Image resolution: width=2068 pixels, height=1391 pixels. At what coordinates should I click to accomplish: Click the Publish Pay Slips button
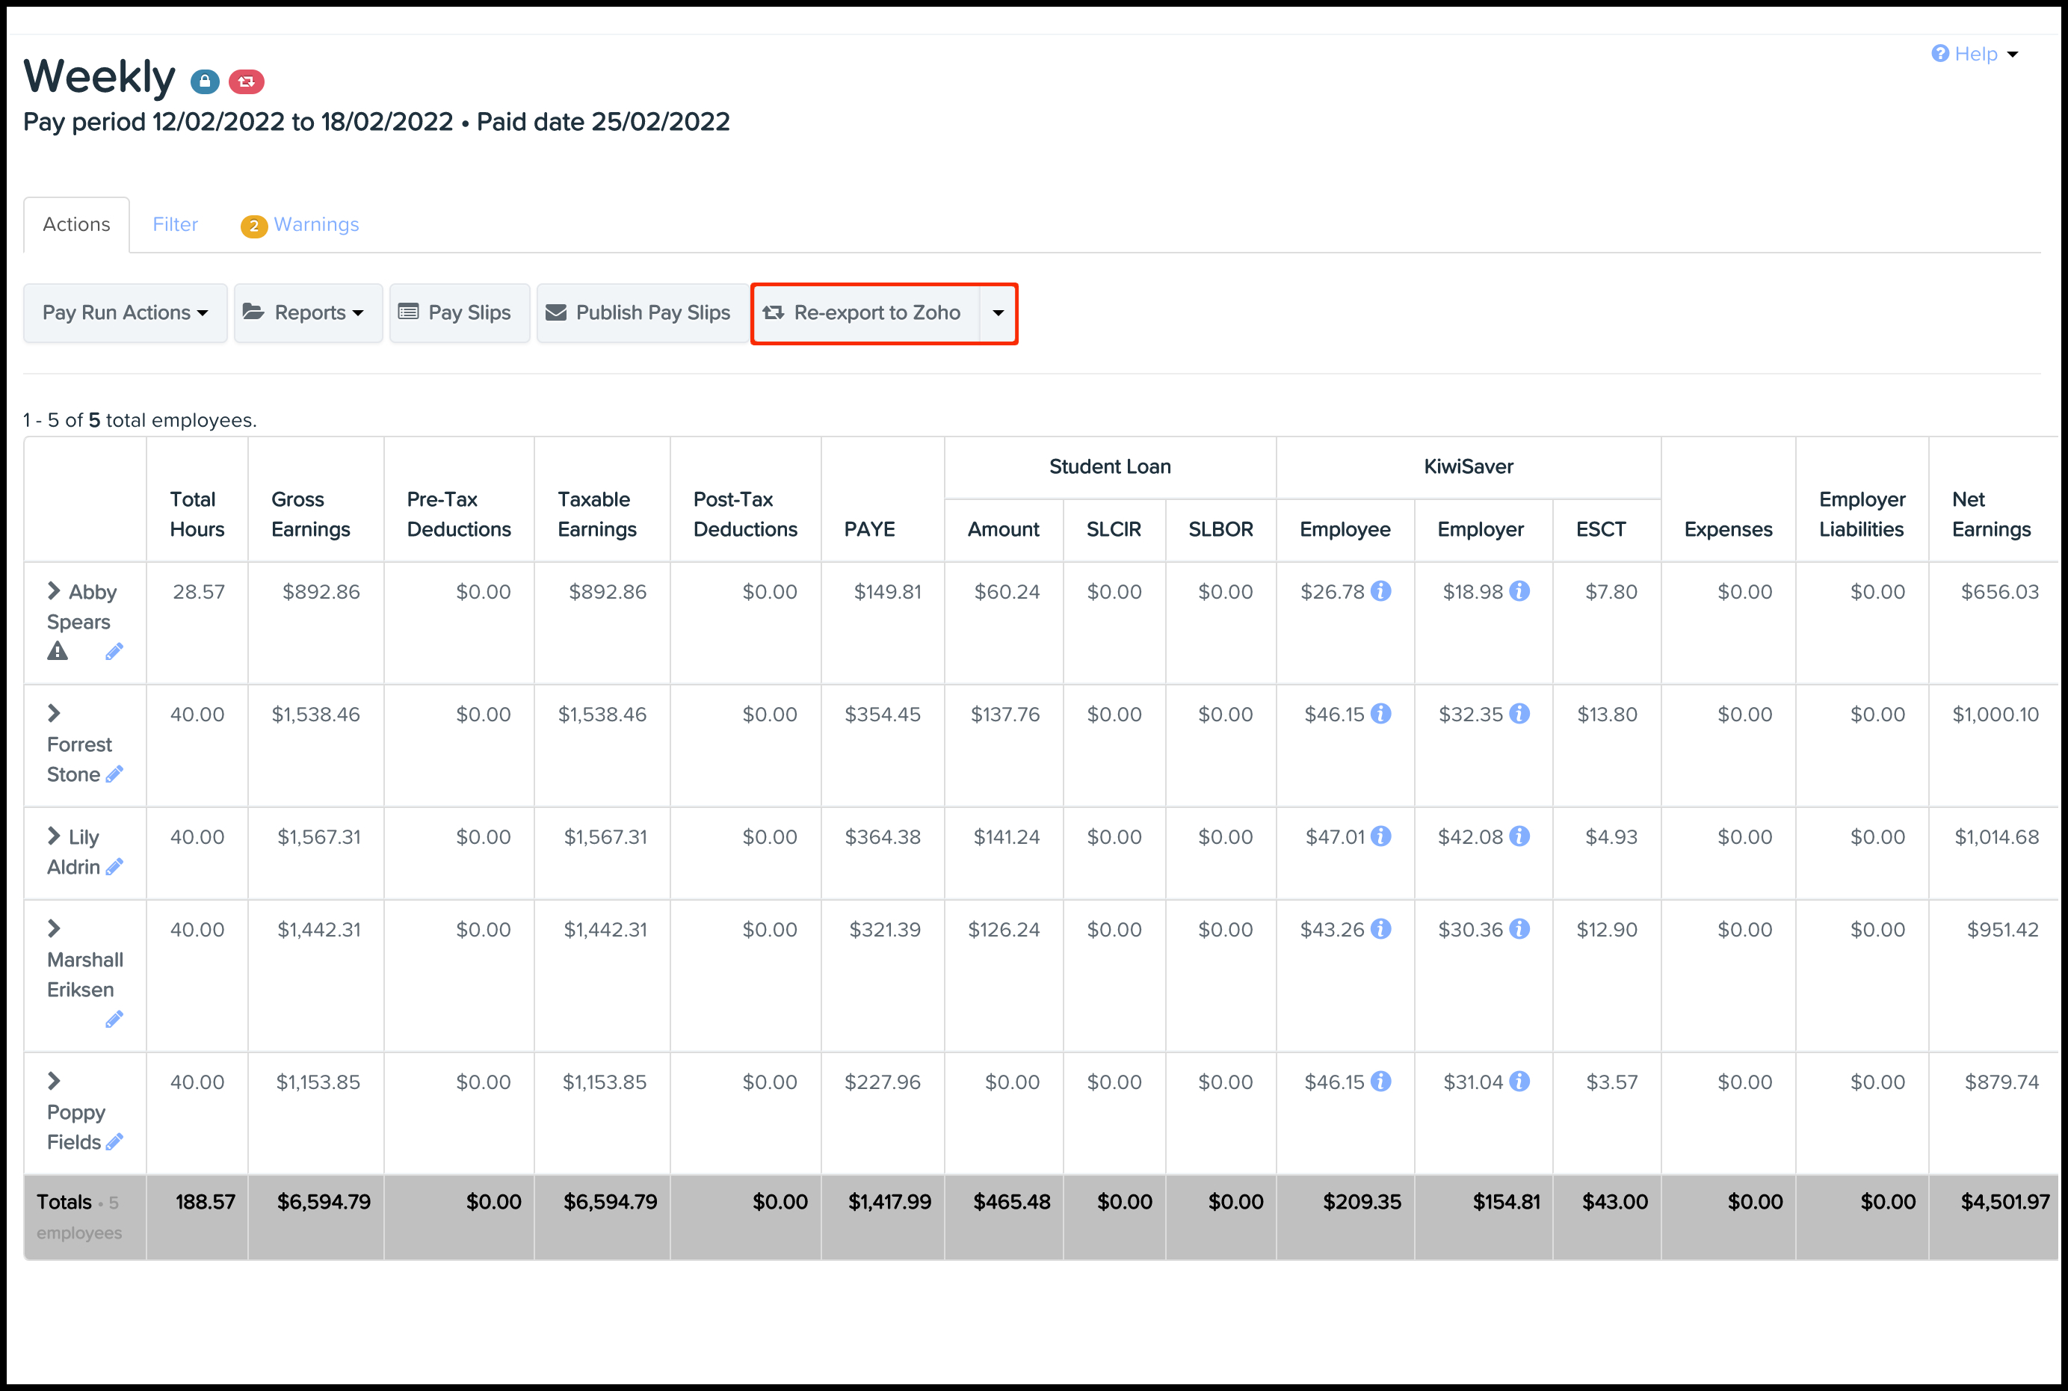[641, 312]
